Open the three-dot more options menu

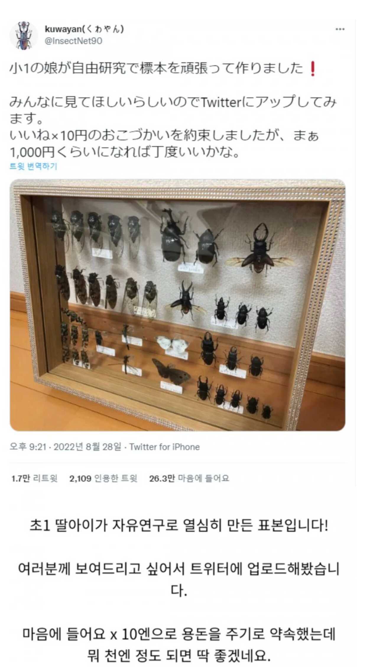pos(340,29)
